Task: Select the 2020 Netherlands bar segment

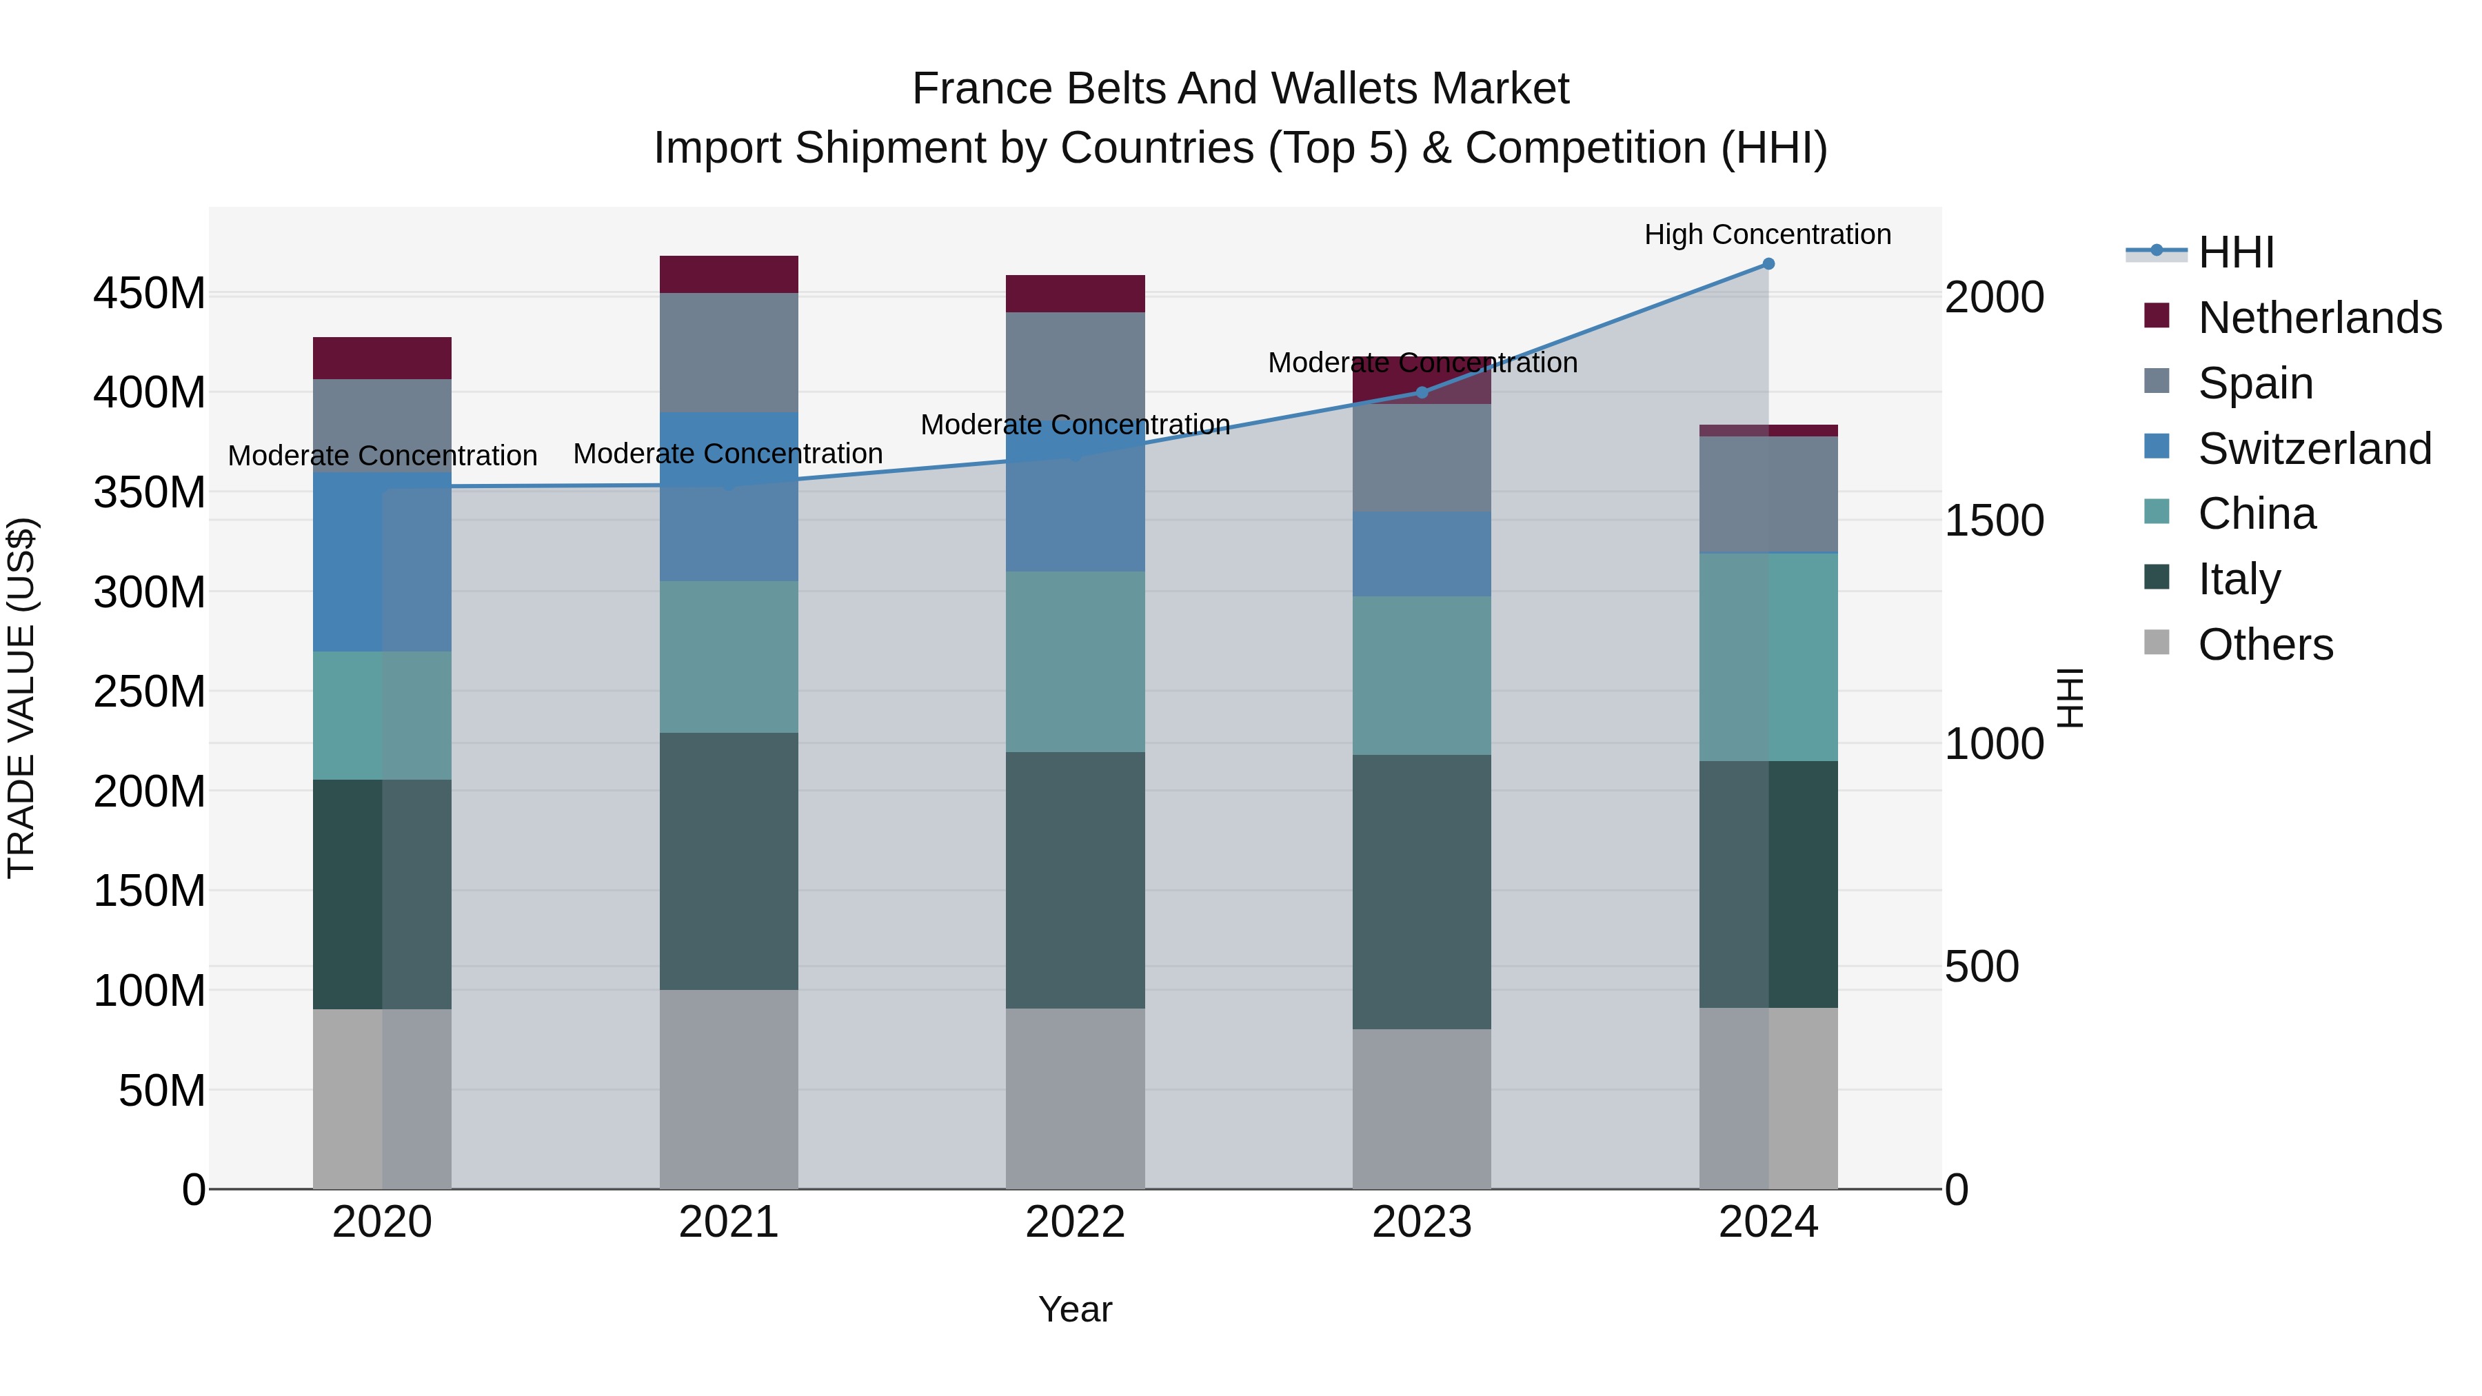Action: (x=381, y=358)
